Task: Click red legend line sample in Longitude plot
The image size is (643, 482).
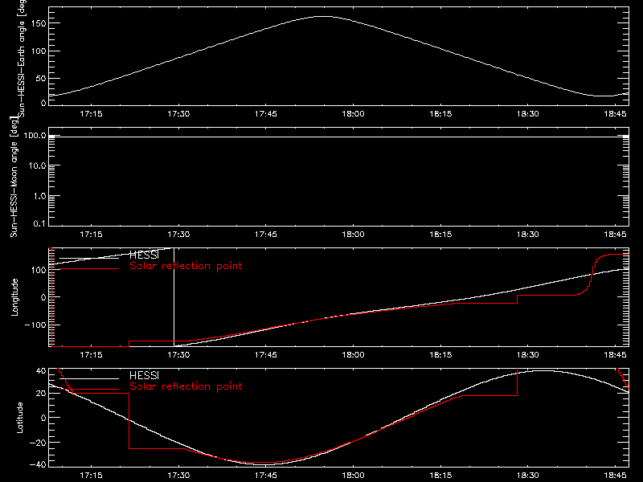Action: [x=89, y=269]
